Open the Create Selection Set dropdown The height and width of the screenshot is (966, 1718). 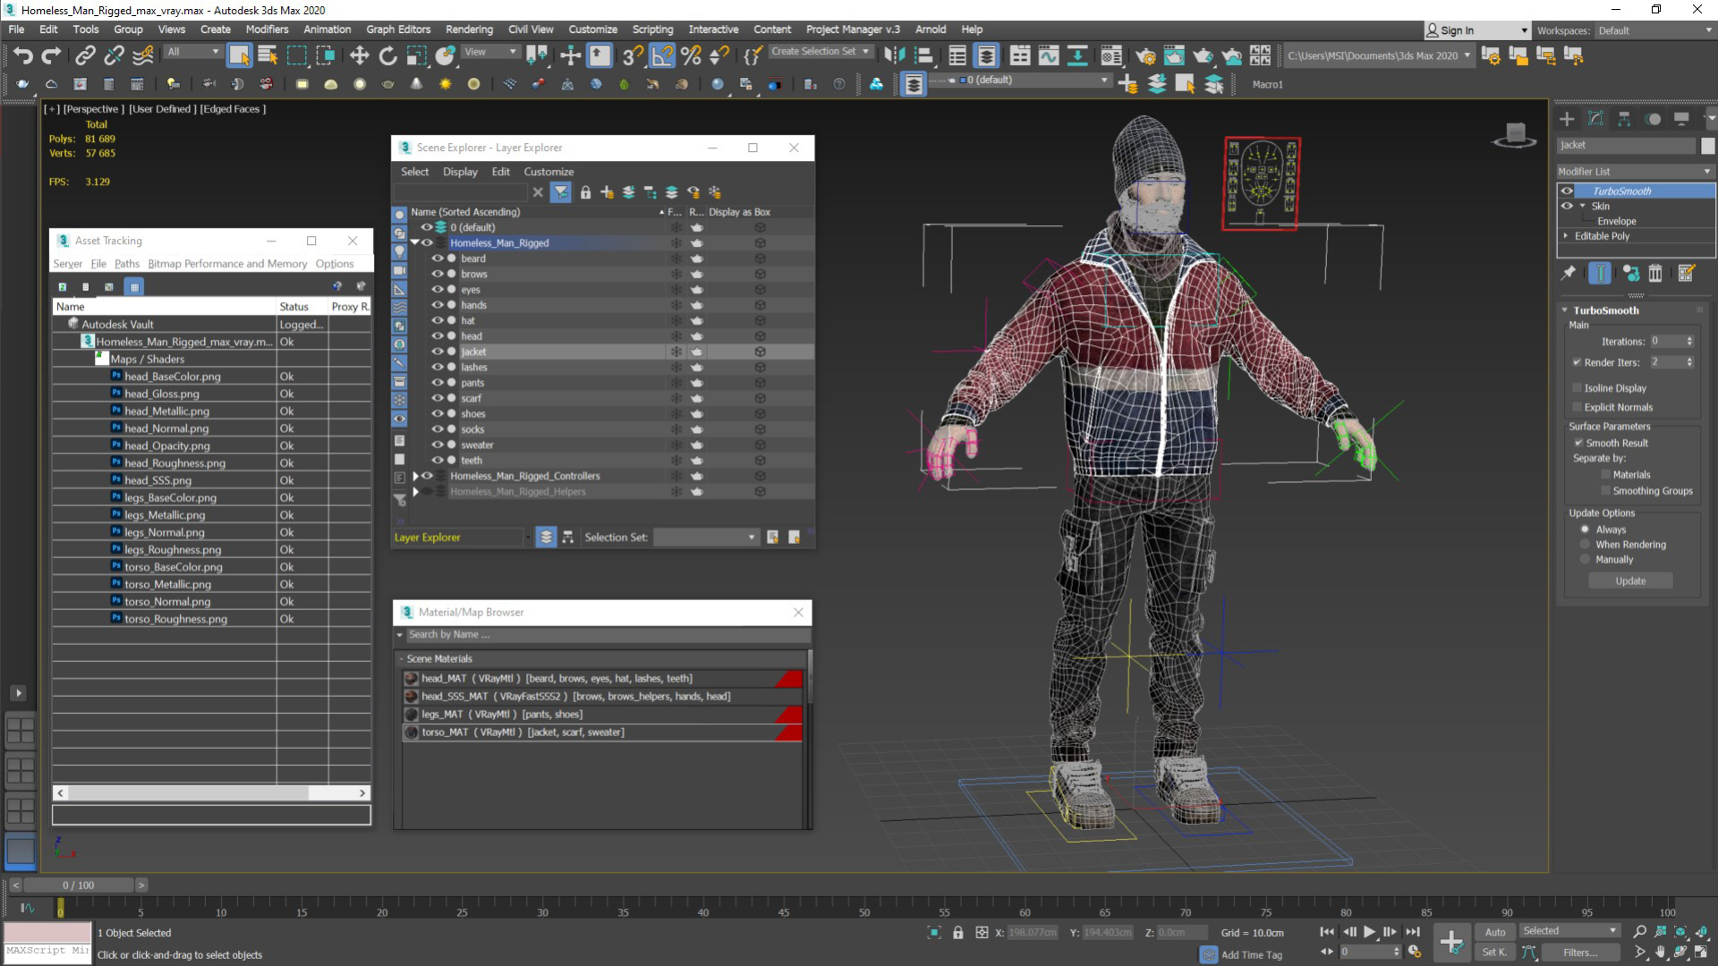pyautogui.click(x=820, y=52)
